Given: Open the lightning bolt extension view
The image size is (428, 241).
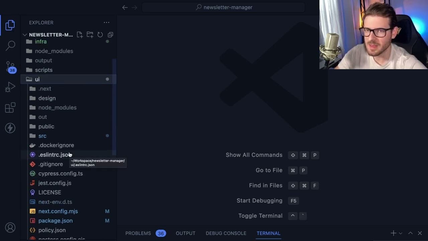Looking at the screenshot, I should pos(10,128).
